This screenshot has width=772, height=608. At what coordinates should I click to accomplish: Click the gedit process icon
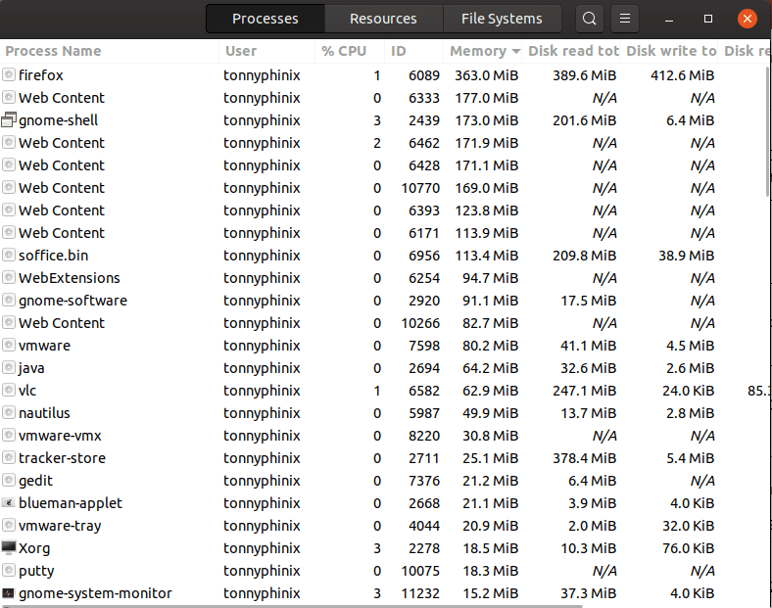9,480
